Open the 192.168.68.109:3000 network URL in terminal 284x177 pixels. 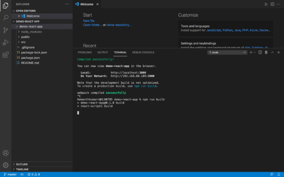click(133, 76)
